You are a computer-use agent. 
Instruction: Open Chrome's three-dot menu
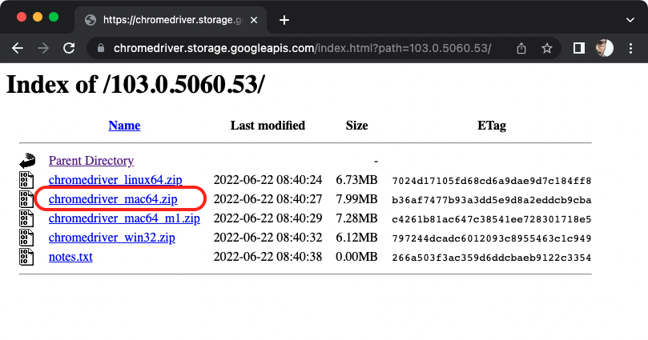tap(630, 48)
